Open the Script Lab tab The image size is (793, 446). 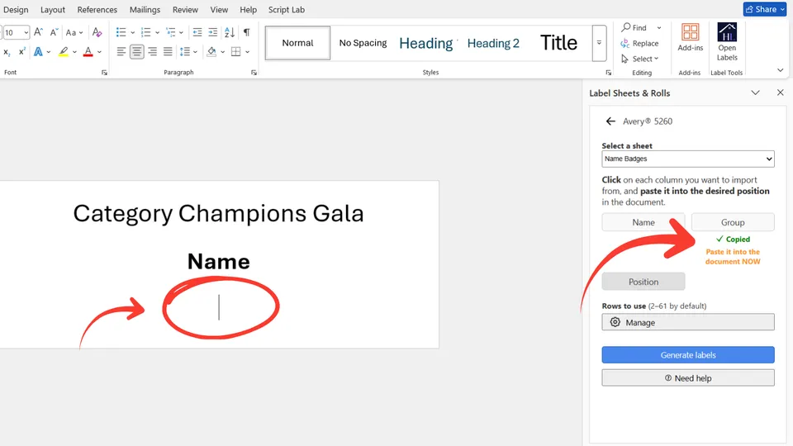pos(287,10)
